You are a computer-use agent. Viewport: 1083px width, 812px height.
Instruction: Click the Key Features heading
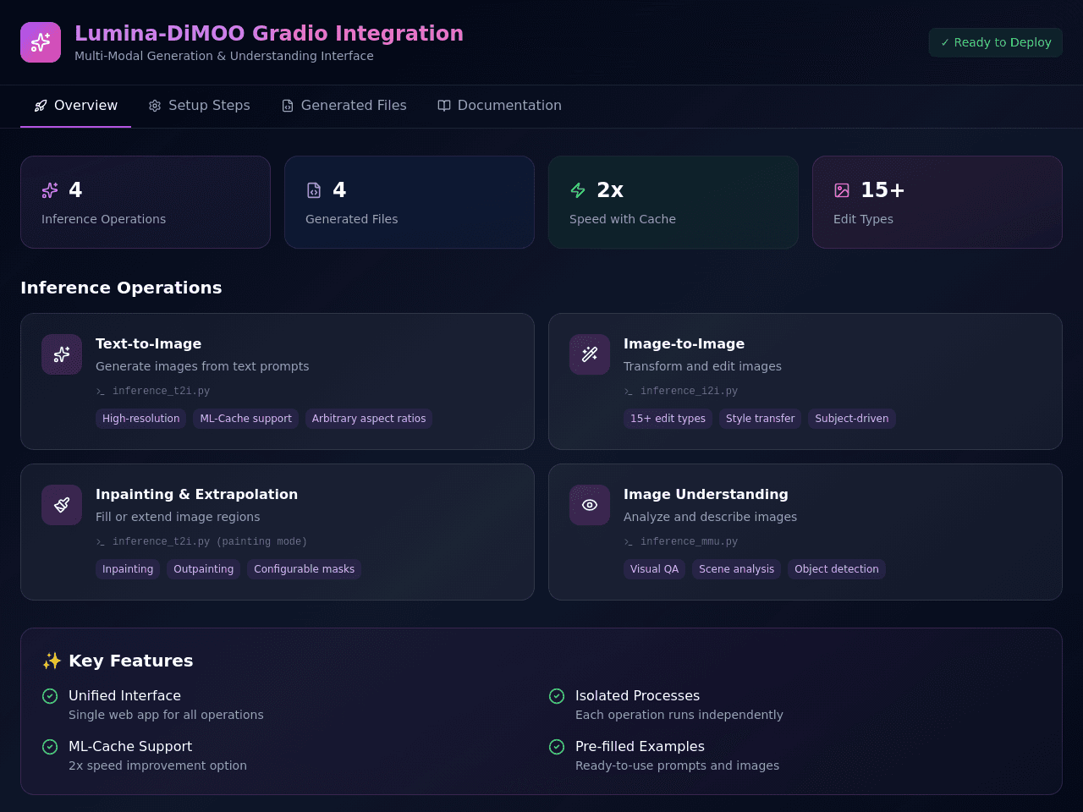pos(131,661)
